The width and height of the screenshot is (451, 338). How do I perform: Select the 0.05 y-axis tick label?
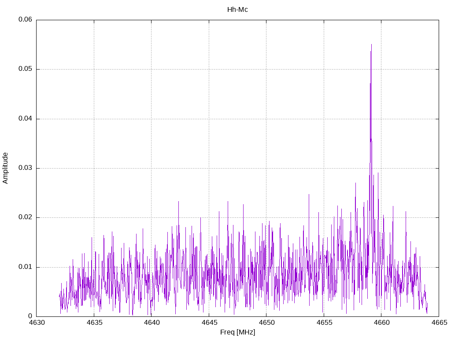click(x=25, y=69)
